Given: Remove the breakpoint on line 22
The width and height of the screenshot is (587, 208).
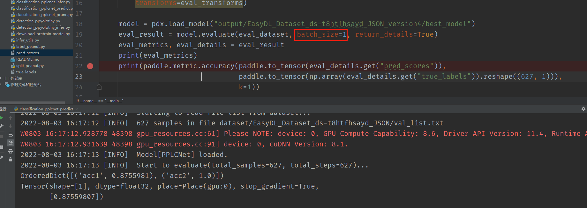Looking at the screenshot, I should [90, 66].
